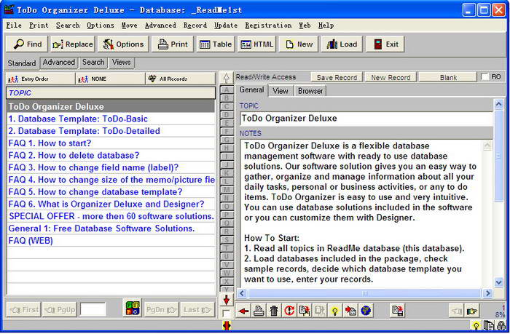Viewport: 510px width, 334px height.
Task: Switch to the View record tab
Action: point(280,91)
